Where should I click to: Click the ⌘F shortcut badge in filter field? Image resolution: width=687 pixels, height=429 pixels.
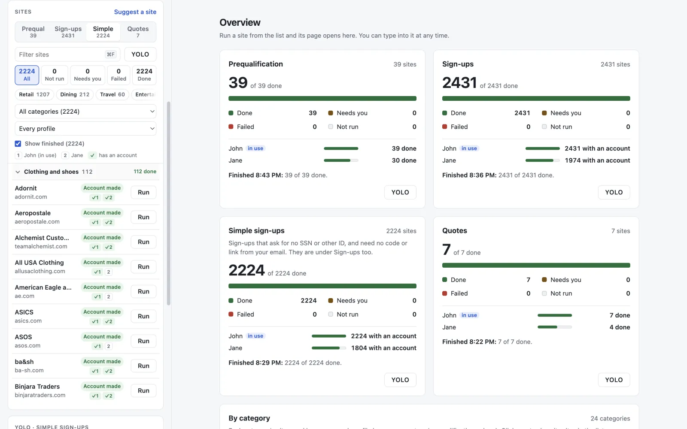coord(110,54)
